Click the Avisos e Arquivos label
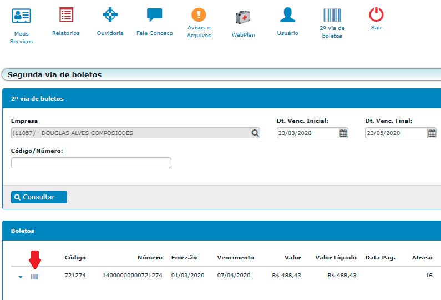Viewport: 441px width, 300px height. 199,31
